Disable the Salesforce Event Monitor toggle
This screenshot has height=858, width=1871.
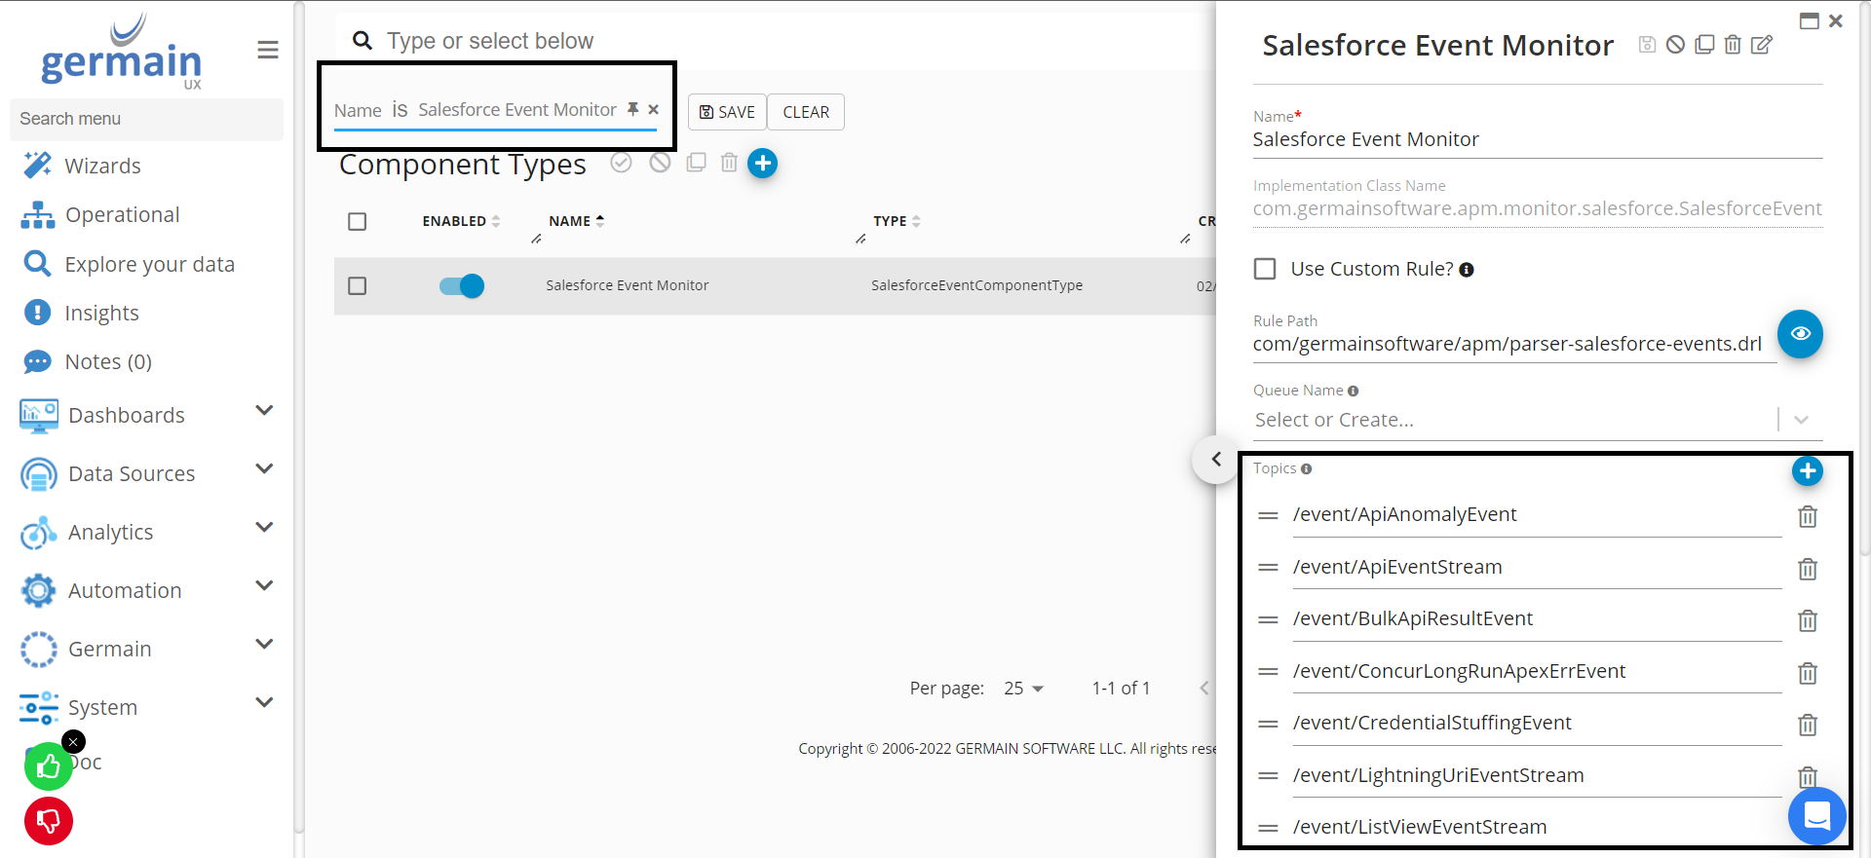pyautogui.click(x=461, y=285)
